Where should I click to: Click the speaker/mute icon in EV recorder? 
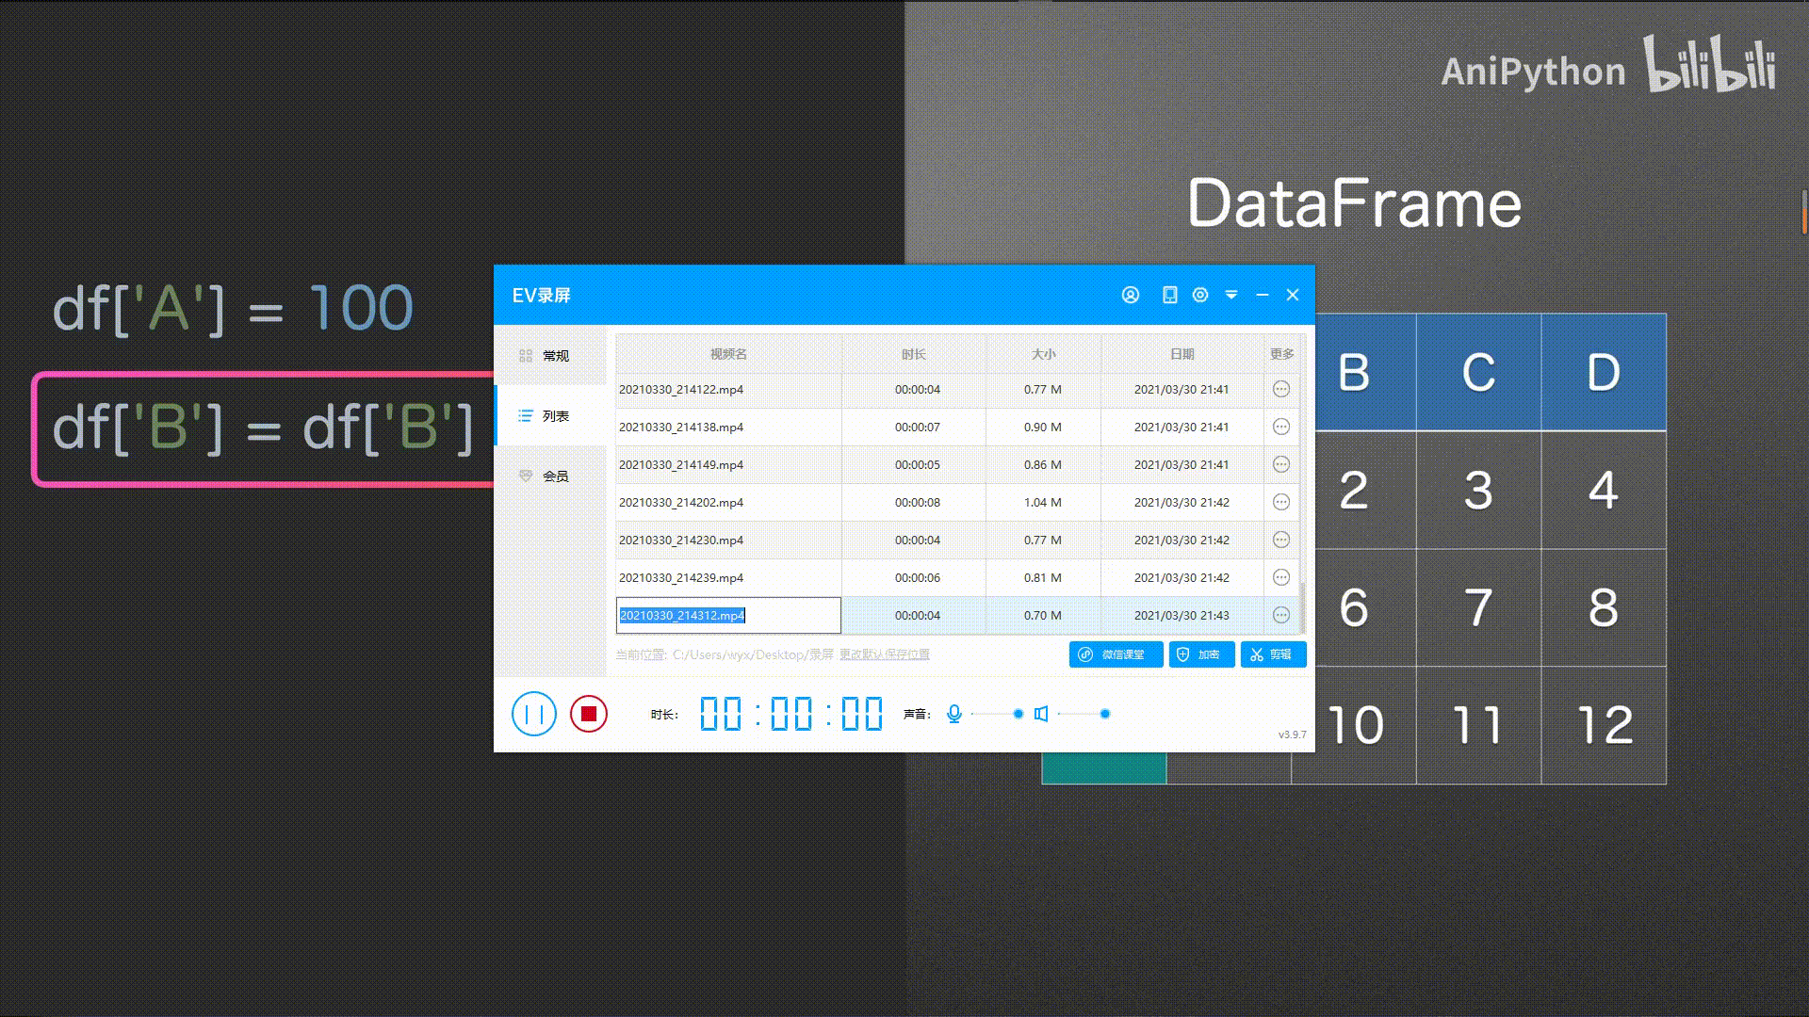point(1042,713)
